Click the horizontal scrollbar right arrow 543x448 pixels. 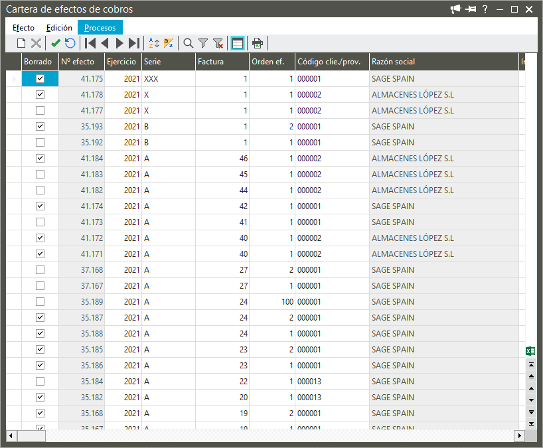coord(519,435)
